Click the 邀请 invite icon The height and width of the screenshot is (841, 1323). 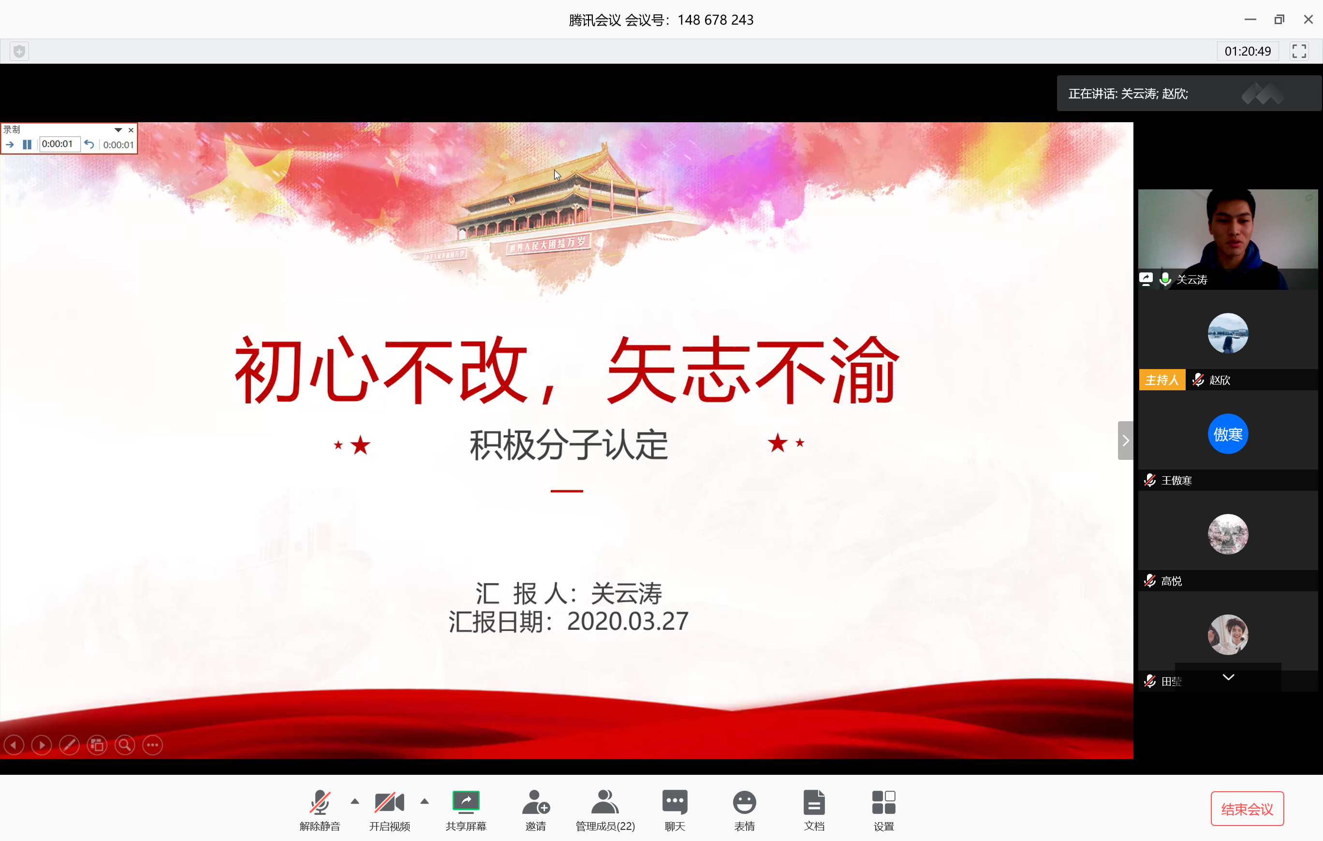point(536,803)
